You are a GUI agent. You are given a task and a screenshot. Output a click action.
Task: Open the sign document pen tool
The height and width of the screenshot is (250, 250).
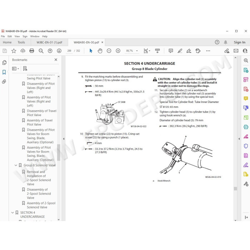click(x=189, y=51)
